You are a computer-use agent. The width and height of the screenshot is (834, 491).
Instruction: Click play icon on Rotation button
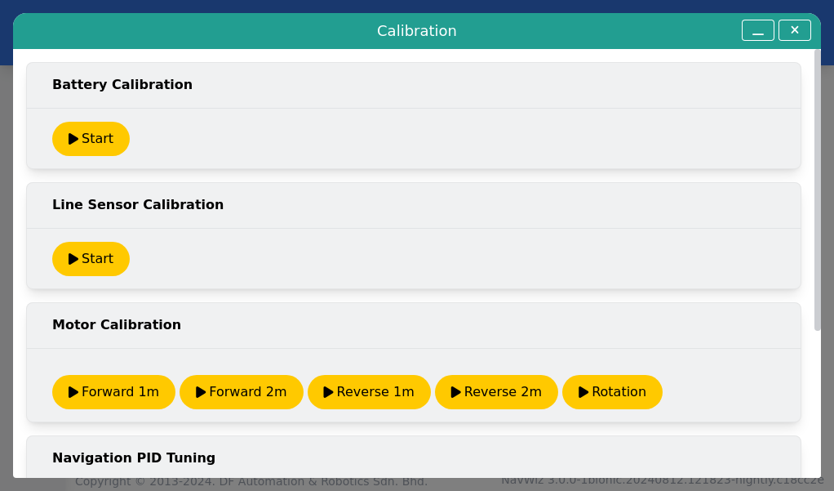pyautogui.click(x=583, y=392)
